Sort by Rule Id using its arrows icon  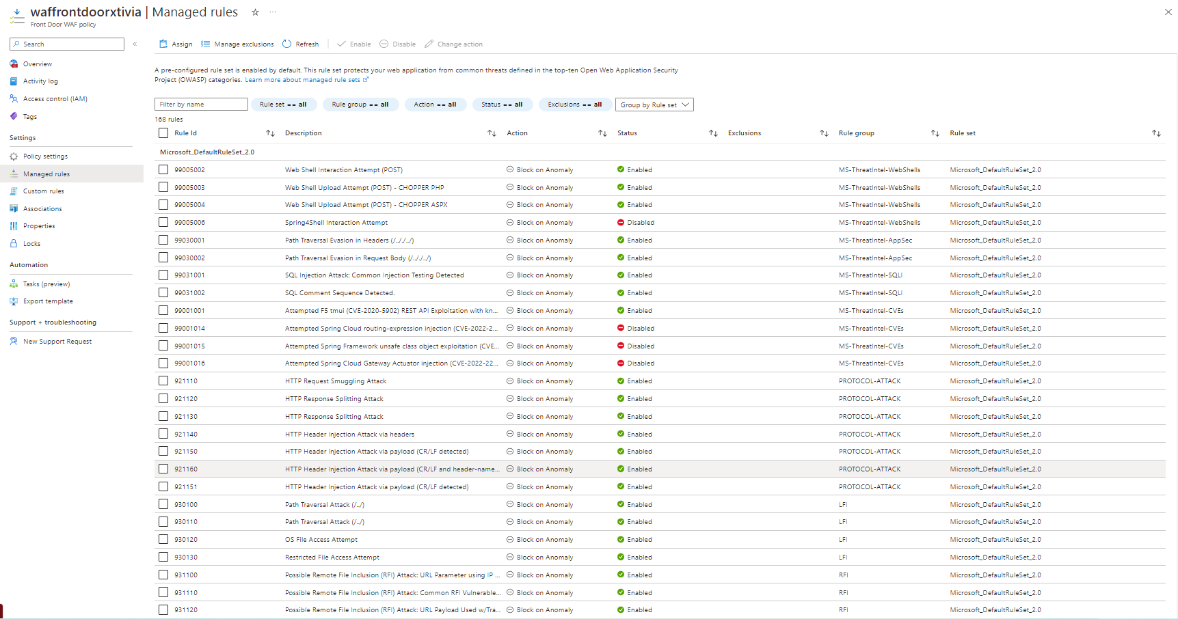[x=270, y=133]
